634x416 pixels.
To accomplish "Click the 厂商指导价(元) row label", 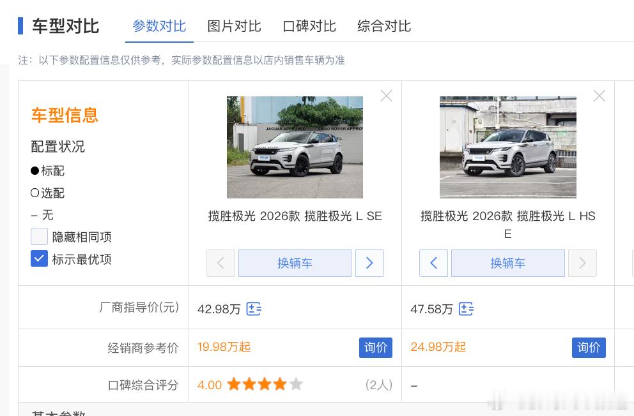I will (x=139, y=308).
